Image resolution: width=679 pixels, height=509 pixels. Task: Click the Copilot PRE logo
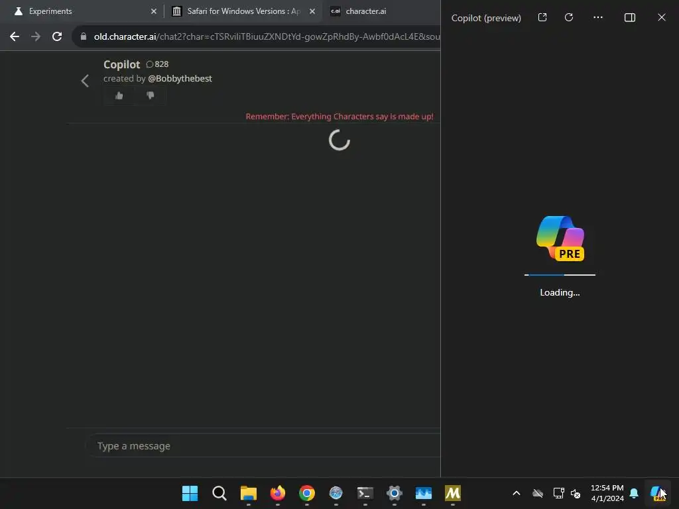pos(560,238)
